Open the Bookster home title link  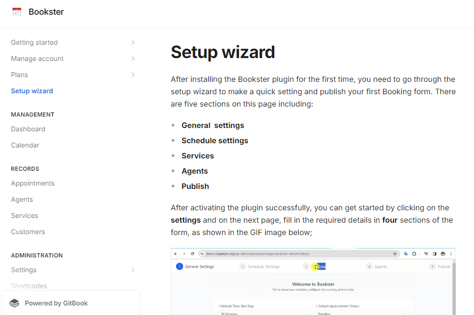[x=46, y=12]
